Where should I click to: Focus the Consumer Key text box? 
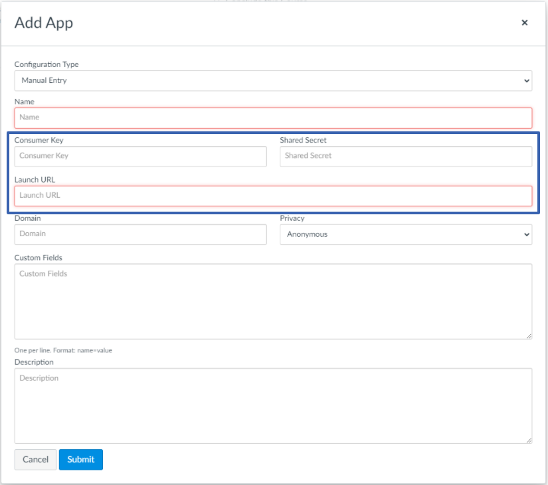tap(141, 156)
